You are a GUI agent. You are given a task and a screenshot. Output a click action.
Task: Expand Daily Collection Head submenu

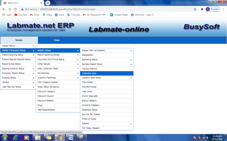58,69
